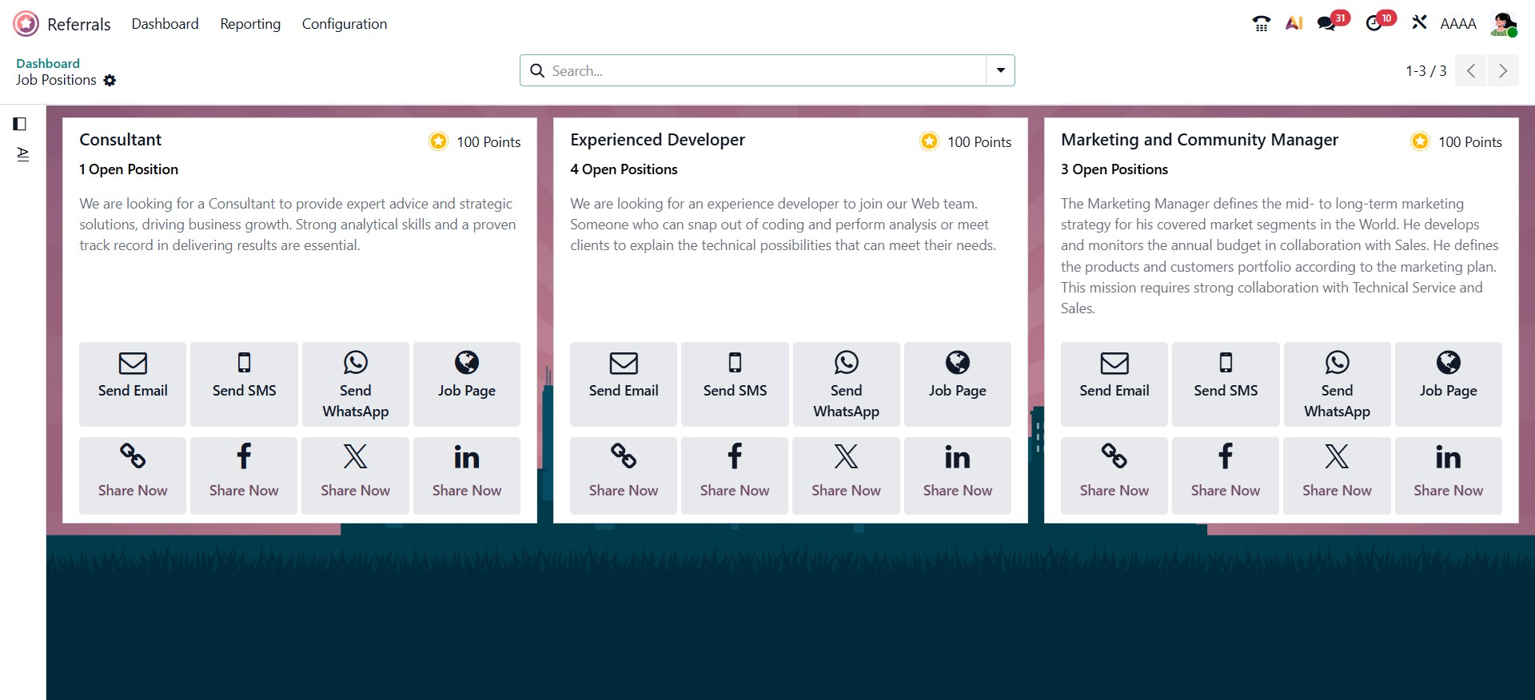Open the Reporting menu

250,24
